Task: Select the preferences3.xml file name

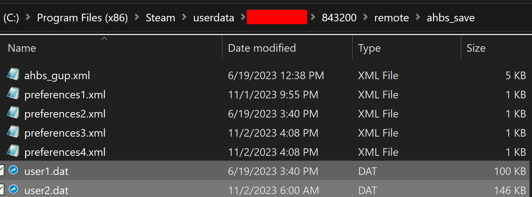Action: (x=65, y=133)
